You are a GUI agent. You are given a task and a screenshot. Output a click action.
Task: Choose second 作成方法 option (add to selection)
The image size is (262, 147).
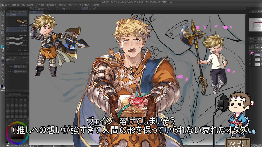18,66
